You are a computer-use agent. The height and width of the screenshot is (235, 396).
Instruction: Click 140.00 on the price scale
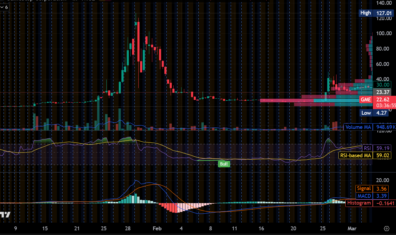coord(384,3)
